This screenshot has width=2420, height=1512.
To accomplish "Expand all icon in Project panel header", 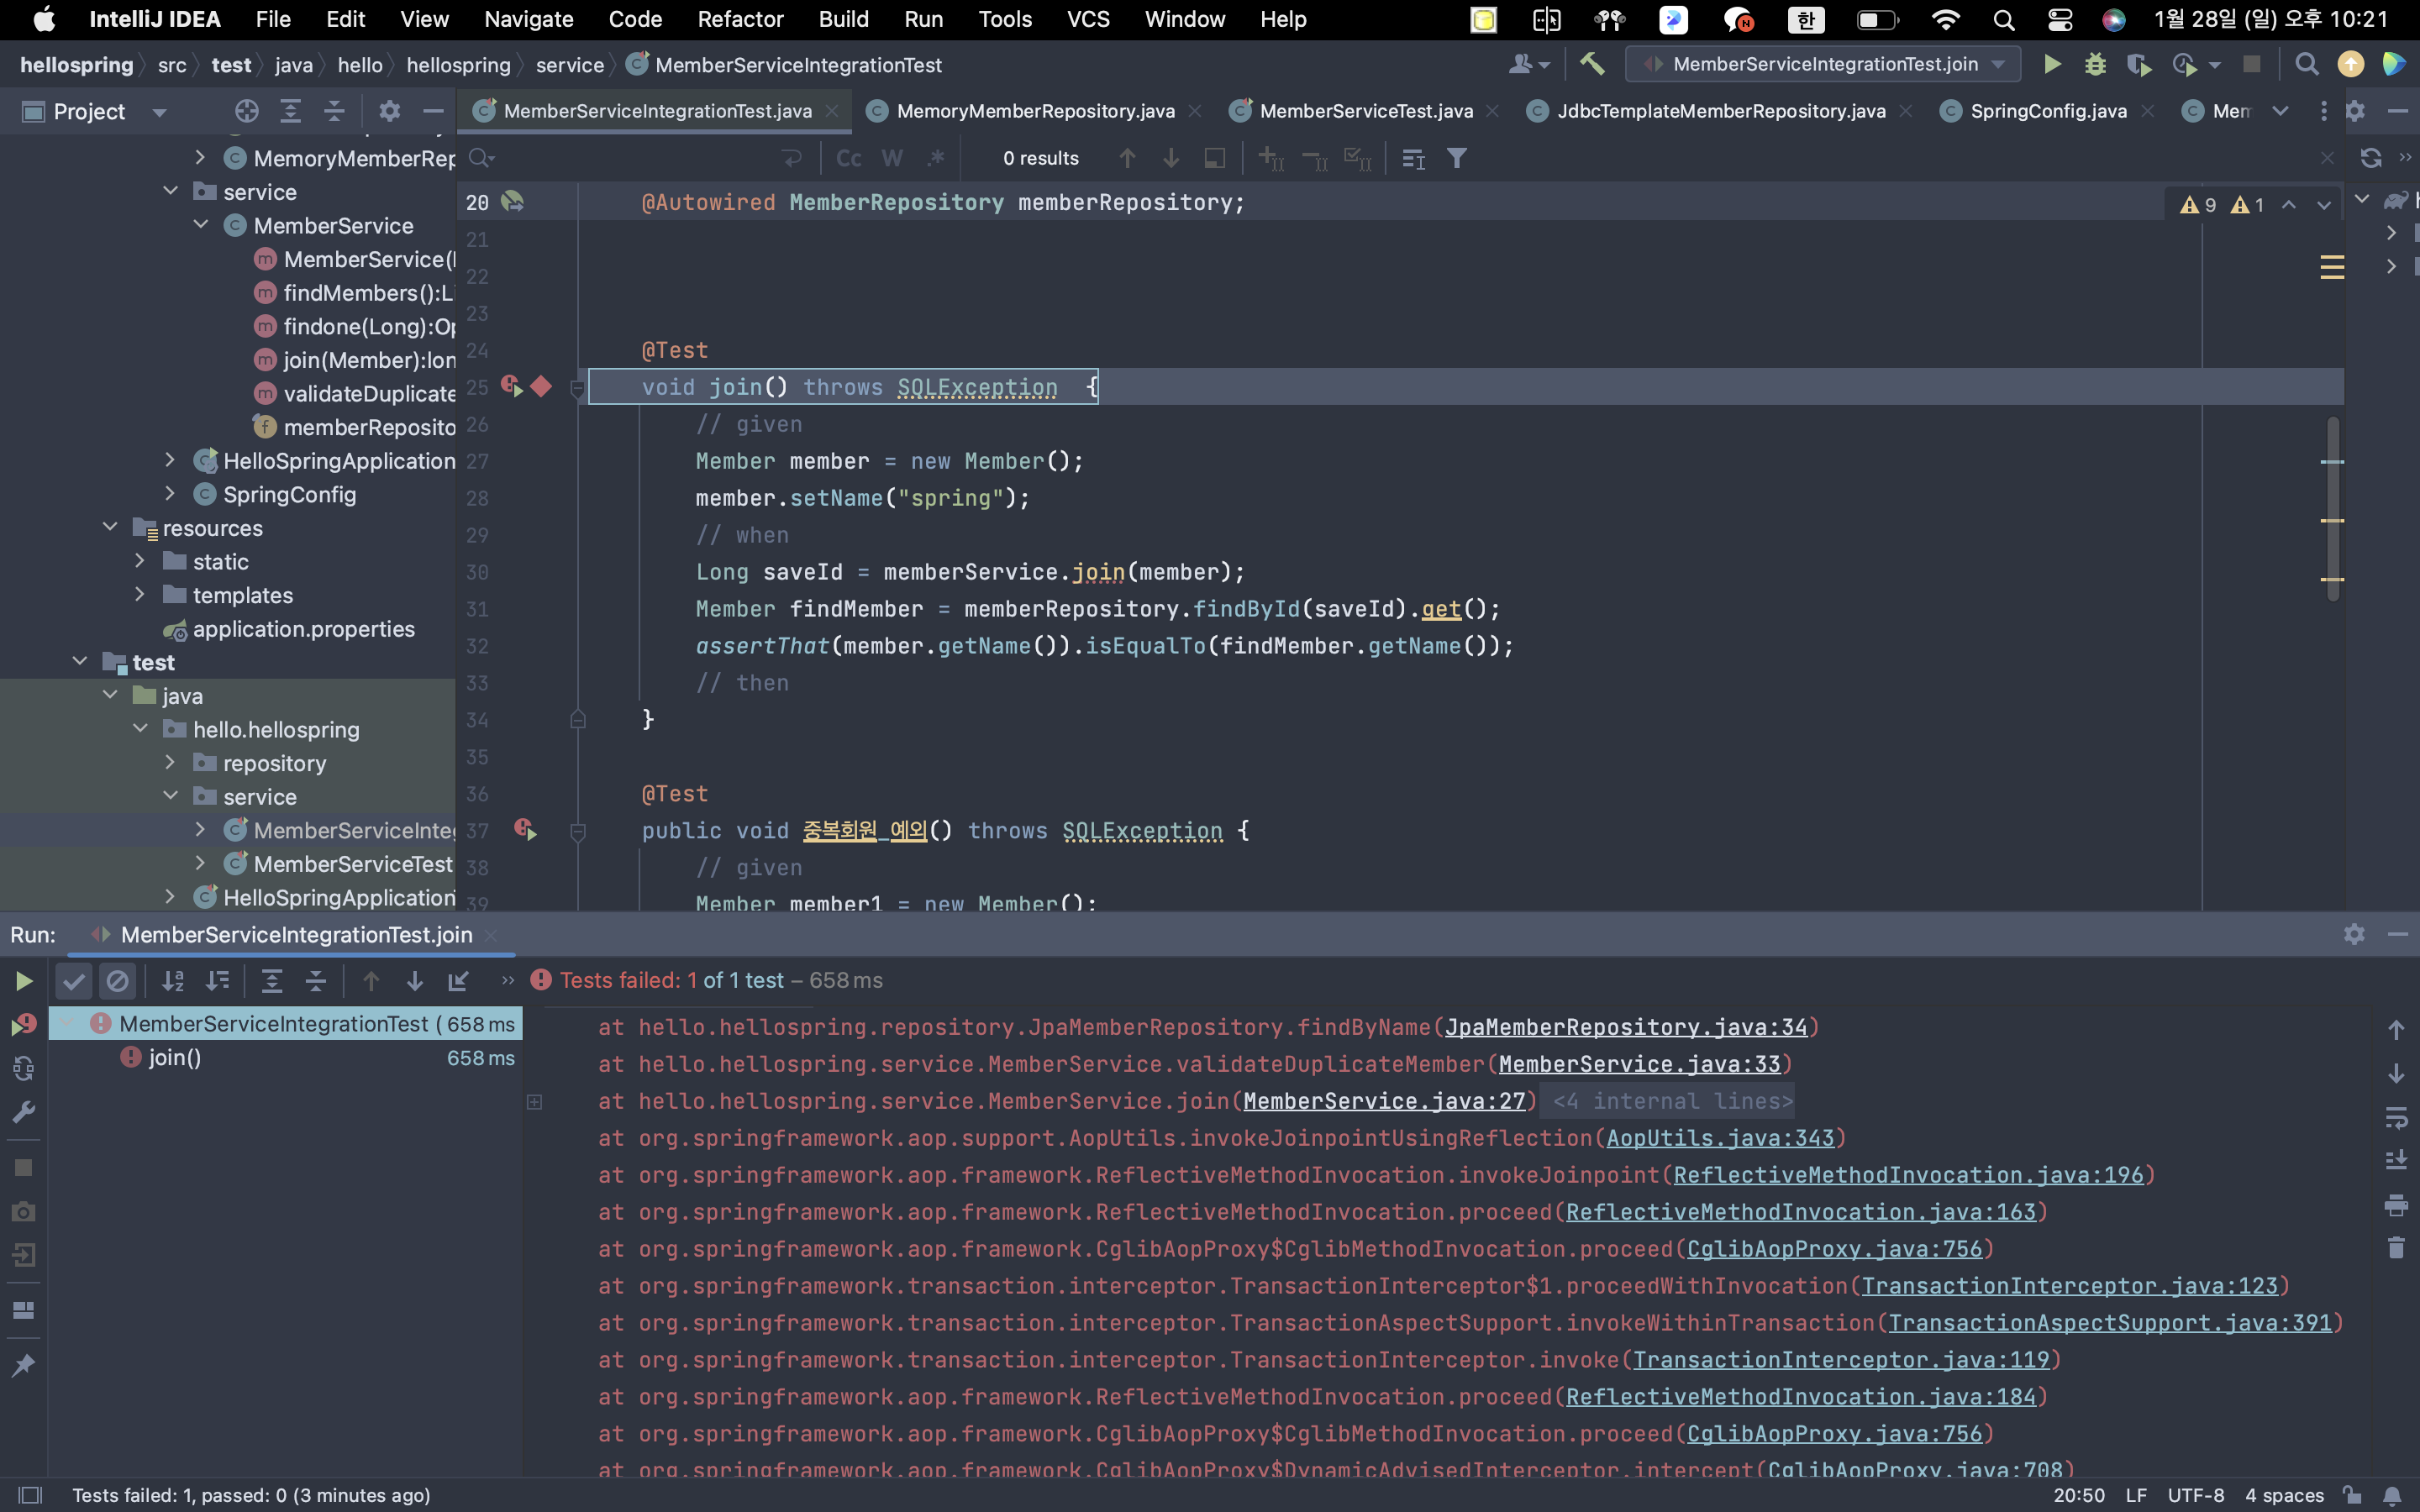I will click(290, 111).
